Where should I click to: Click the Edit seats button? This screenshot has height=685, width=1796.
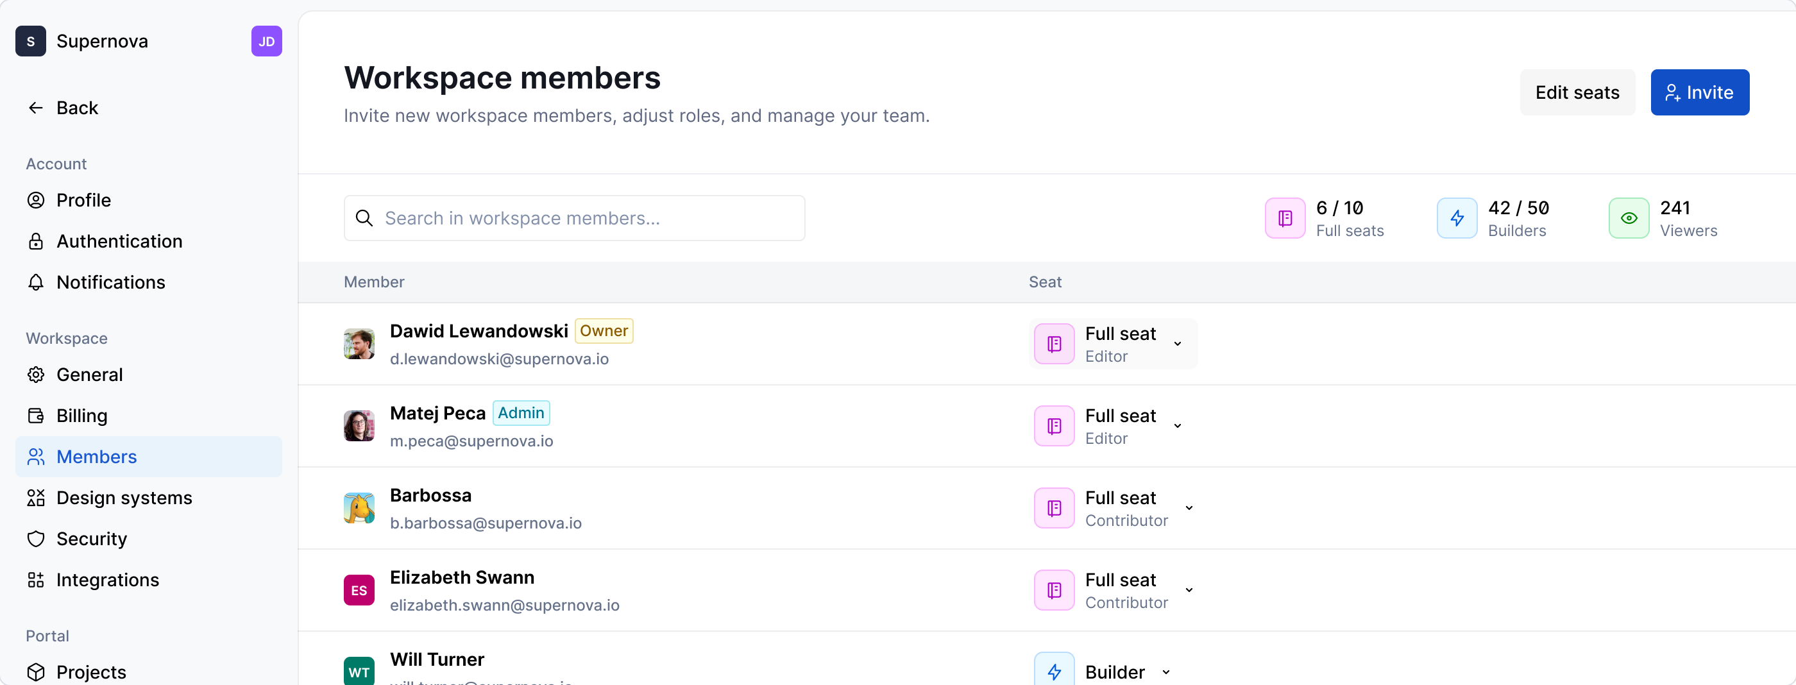pyautogui.click(x=1577, y=92)
